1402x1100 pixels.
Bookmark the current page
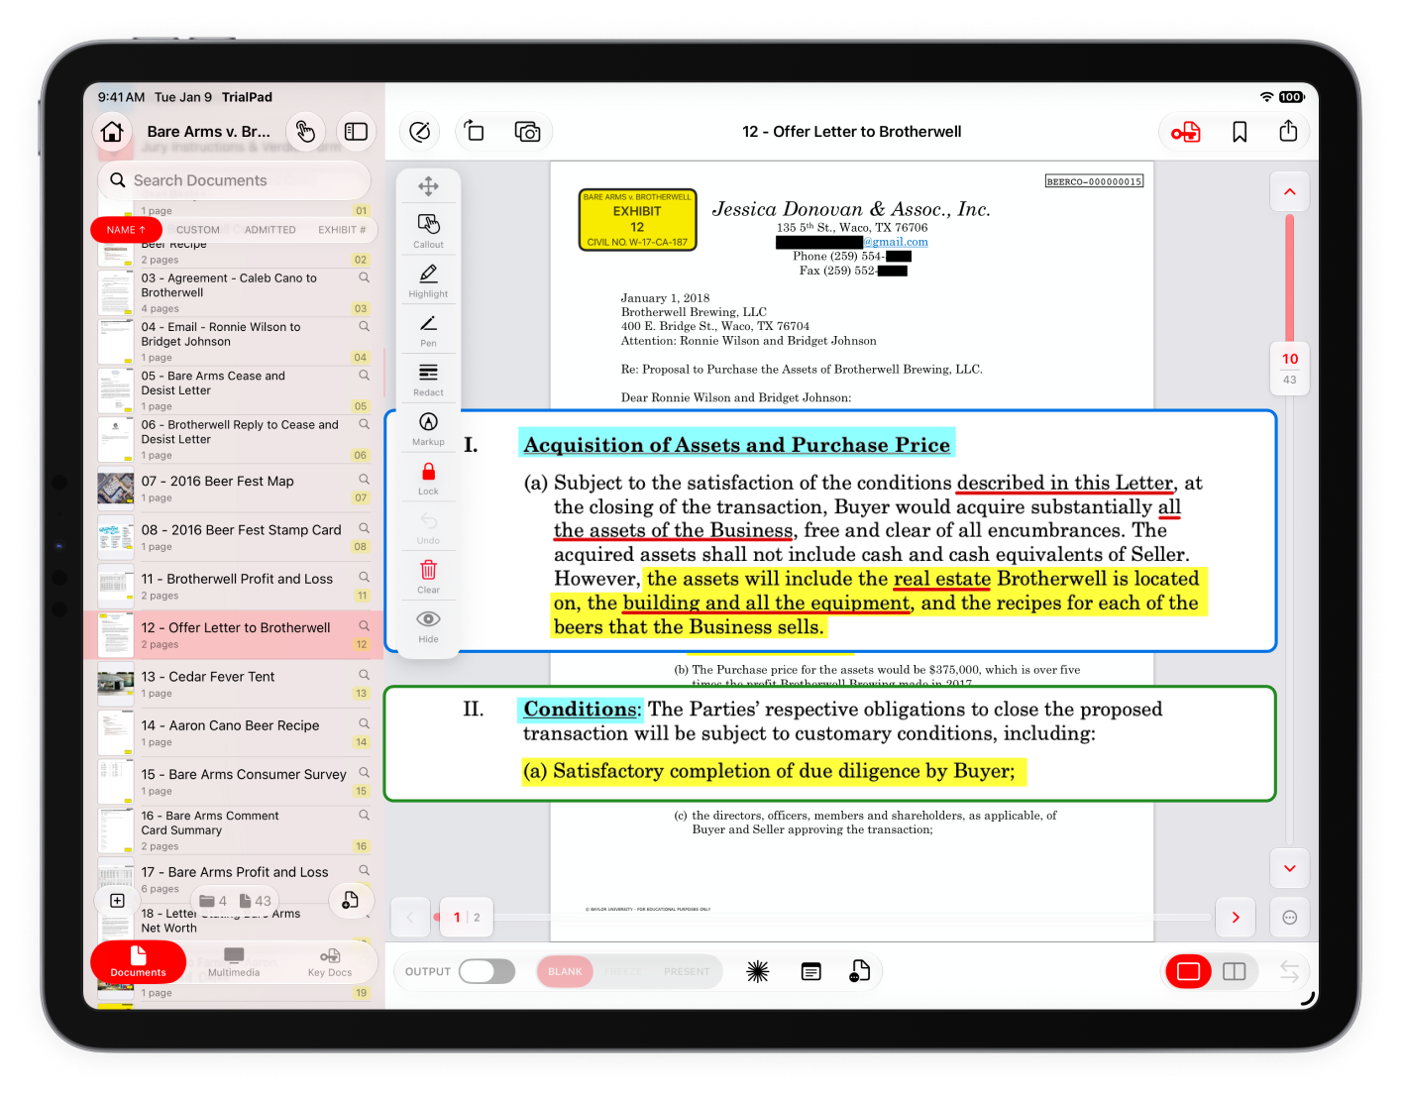(x=1240, y=132)
